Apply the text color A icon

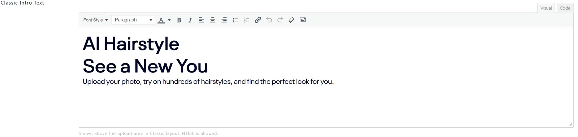click(161, 20)
